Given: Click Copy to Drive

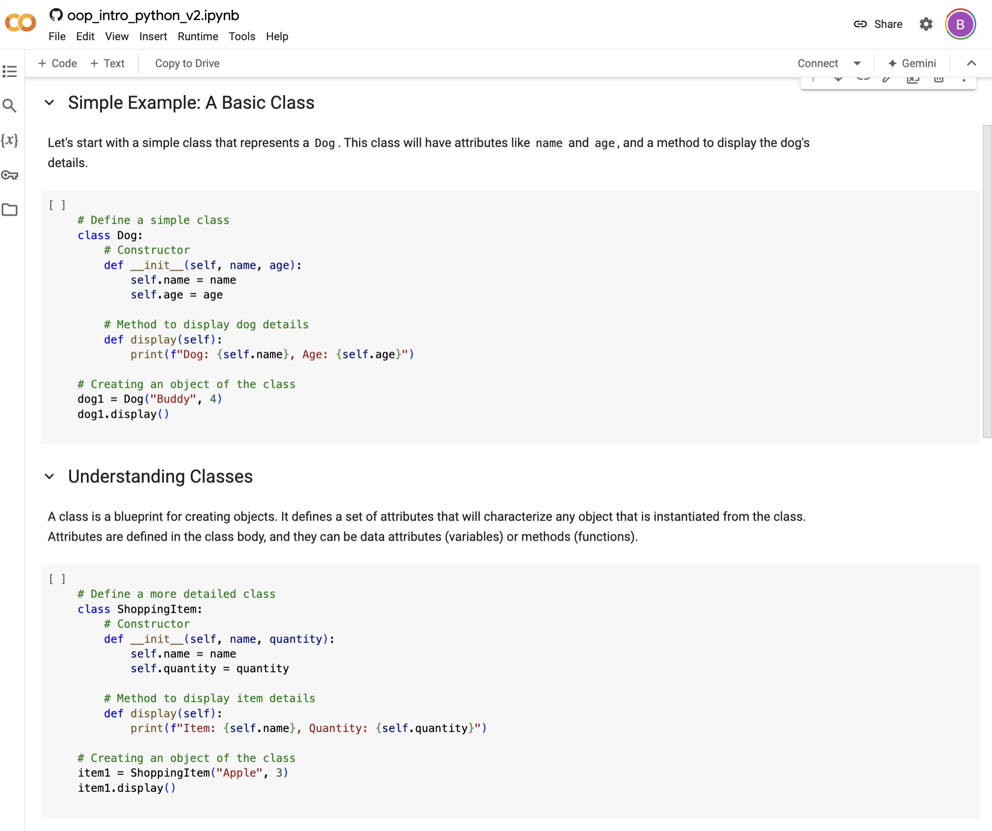Looking at the screenshot, I should click(187, 63).
